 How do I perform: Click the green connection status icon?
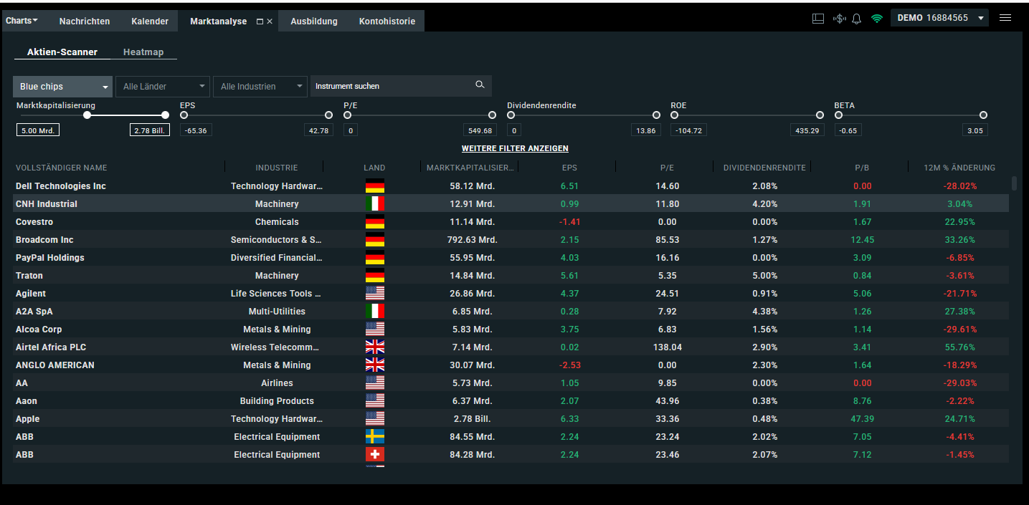(876, 17)
